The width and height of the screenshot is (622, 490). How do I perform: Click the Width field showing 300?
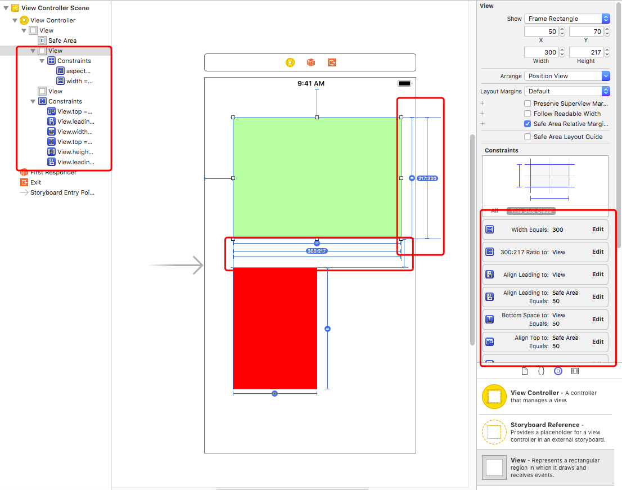(542, 52)
